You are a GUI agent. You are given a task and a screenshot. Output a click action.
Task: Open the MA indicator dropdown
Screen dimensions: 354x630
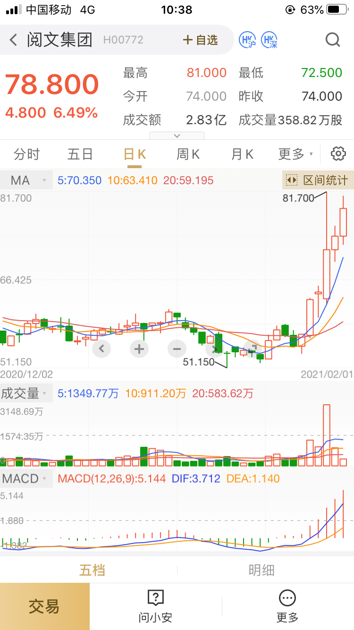pyautogui.click(x=26, y=180)
